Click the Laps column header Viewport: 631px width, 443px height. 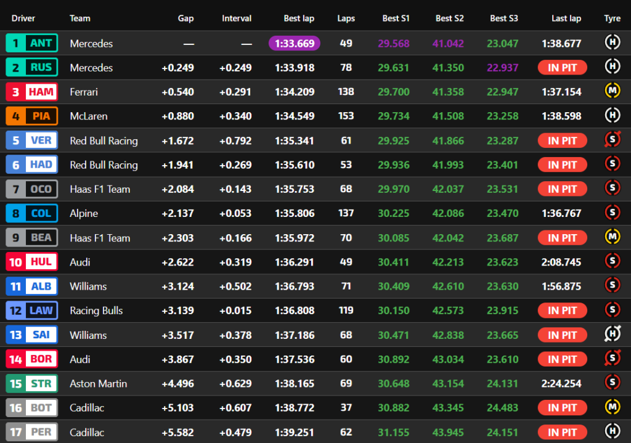click(x=346, y=18)
